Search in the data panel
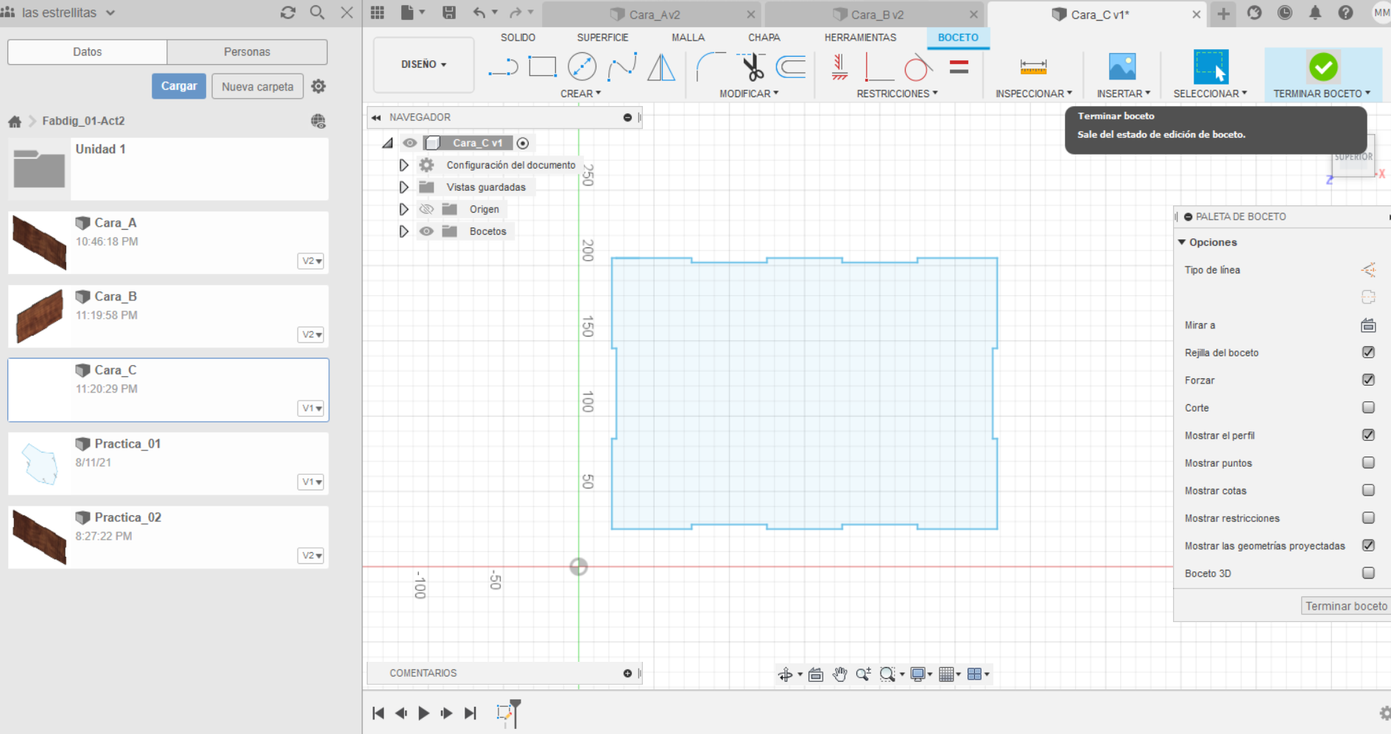Viewport: 1391px width, 734px height. click(x=317, y=13)
